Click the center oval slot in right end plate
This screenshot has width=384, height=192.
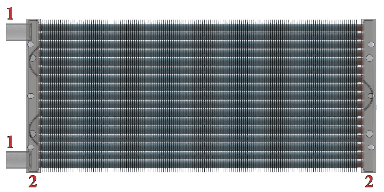point(372,96)
